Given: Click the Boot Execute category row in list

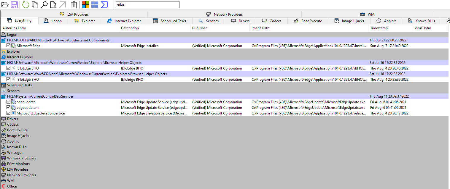Looking at the screenshot, I should tap(225, 130).
